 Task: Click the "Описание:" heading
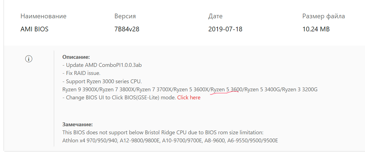[x=76, y=57]
